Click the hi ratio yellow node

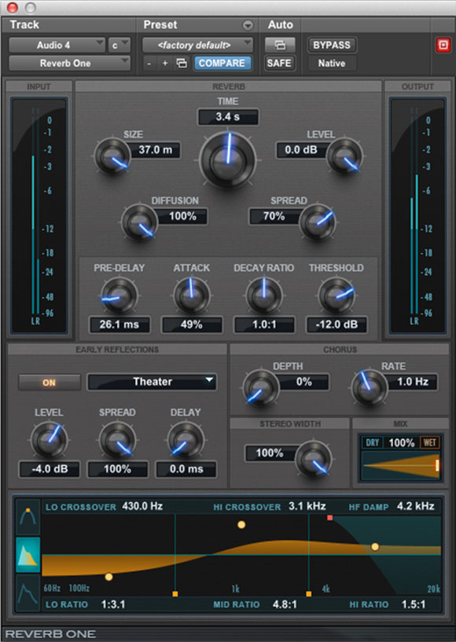coord(375,547)
